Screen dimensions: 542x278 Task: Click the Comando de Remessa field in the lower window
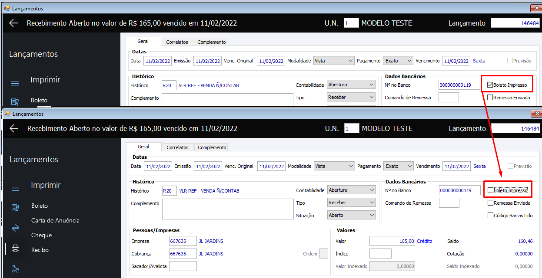[449, 203]
